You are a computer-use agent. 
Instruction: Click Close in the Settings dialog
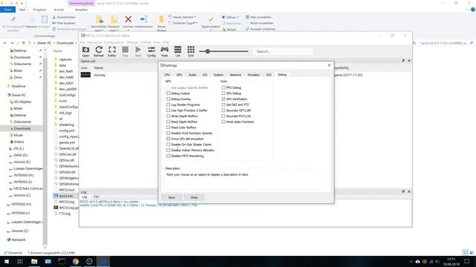(x=194, y=197)
